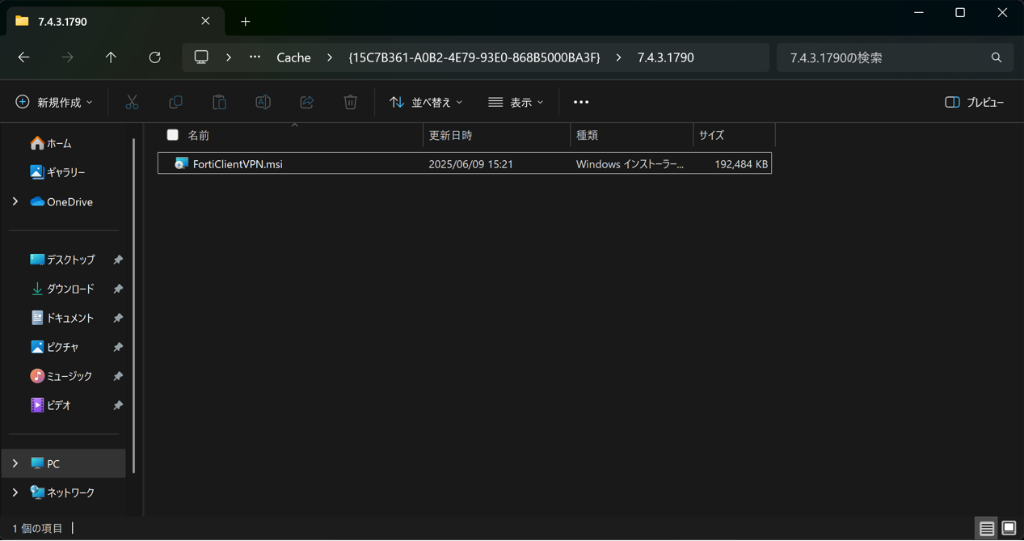Open ドキュメント in the sidebar
The height and width of the screenshot is (541, 1024).
(x=62, y=318)
